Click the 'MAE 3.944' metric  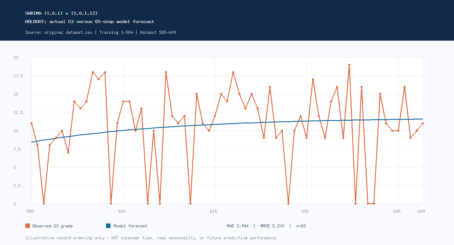click(237, 226)
